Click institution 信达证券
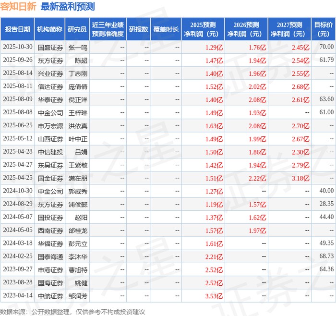 50,86
